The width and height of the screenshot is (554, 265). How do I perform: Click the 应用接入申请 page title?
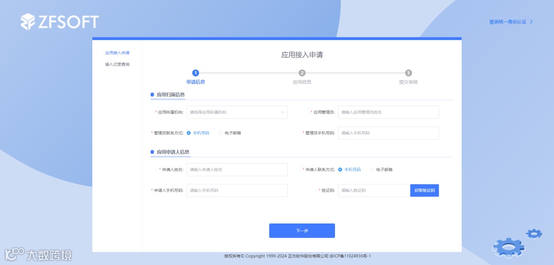click(302, 55)
